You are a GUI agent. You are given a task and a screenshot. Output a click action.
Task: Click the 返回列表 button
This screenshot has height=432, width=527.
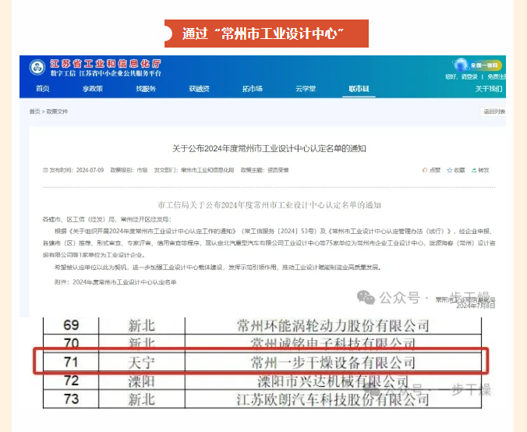(493, 112)
